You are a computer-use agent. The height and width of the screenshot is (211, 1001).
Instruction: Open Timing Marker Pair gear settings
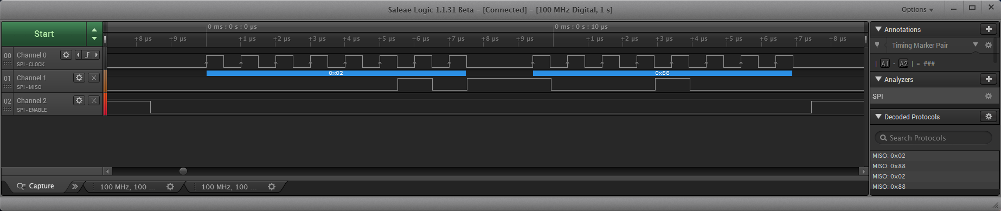point(988,45)
